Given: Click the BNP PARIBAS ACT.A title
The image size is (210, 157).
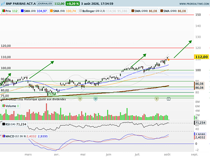Looking at the screenshot, I should 21,4.
